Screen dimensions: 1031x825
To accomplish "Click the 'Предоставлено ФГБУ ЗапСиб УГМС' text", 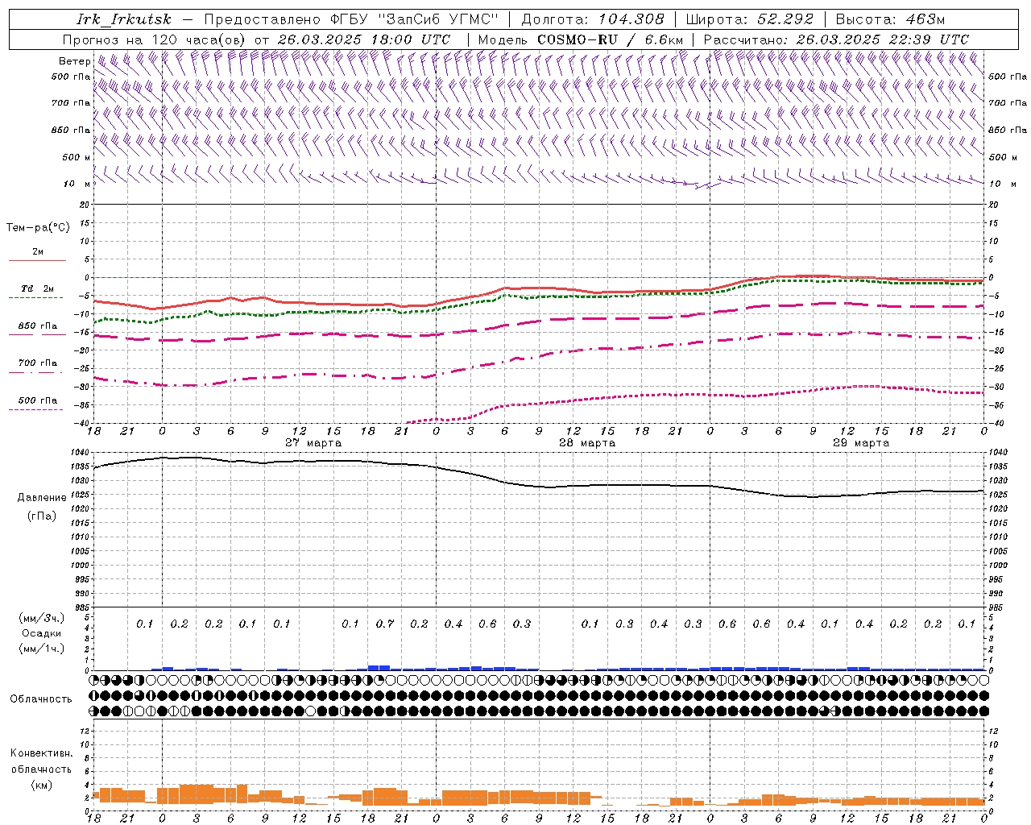I will pyautogui.click(x=351, y=19).
